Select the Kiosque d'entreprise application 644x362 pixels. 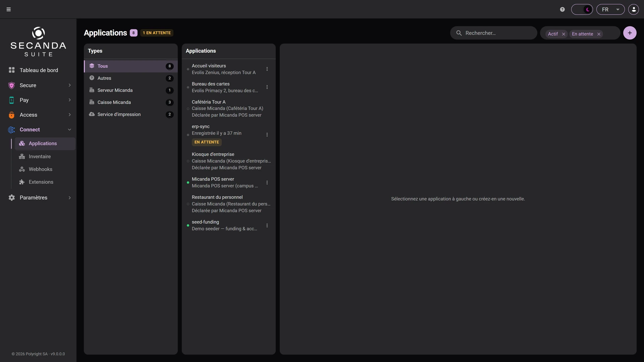(x=229, y=161)
